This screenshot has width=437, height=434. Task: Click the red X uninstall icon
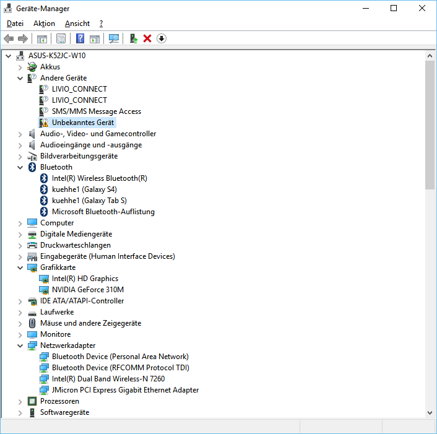click(147, 38)
